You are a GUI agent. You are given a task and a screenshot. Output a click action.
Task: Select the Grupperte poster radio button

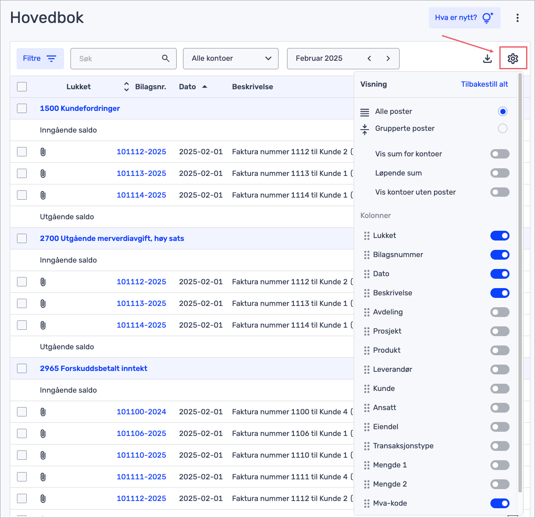pos(503,128)
